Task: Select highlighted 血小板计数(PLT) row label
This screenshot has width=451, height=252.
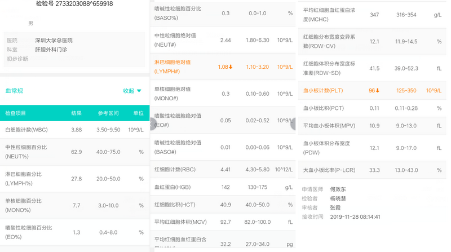Action: point(323,90)
